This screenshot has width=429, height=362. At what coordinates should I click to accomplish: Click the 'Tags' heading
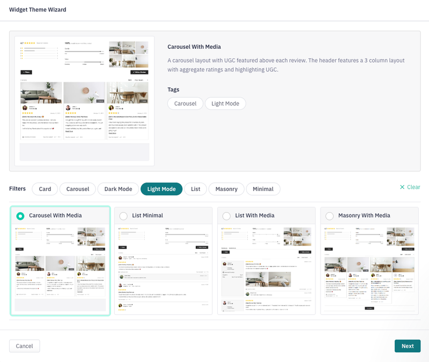click(x=173, y=90)
